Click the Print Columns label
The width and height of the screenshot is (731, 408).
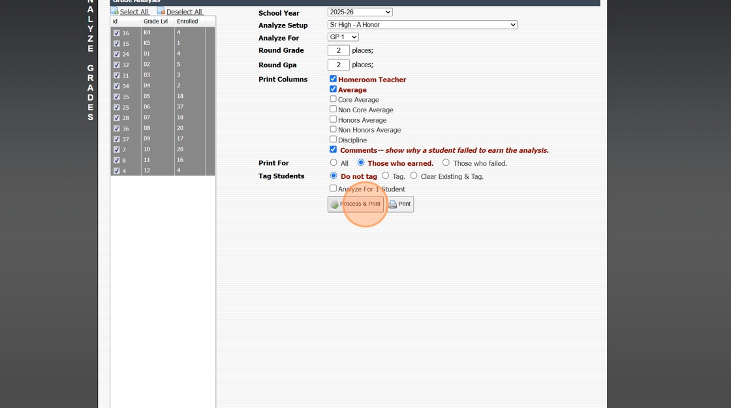pos(283,79)
